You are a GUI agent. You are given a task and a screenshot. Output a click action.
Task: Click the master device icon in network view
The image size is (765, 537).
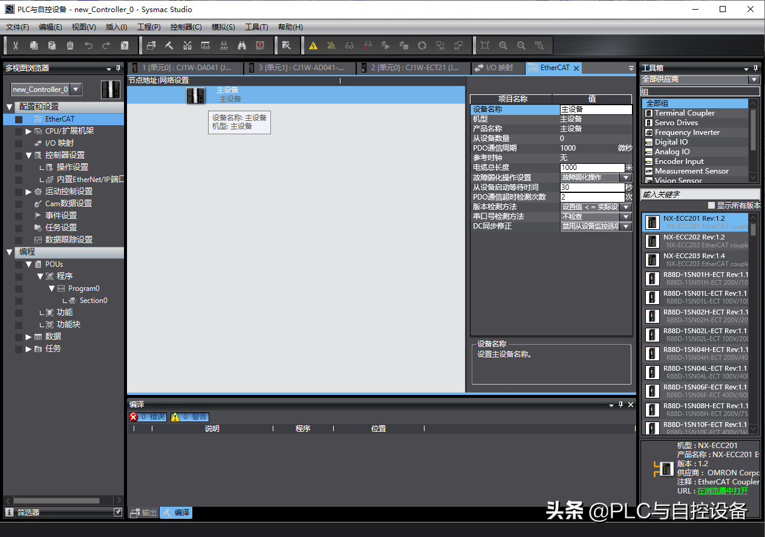click(195, 94)
